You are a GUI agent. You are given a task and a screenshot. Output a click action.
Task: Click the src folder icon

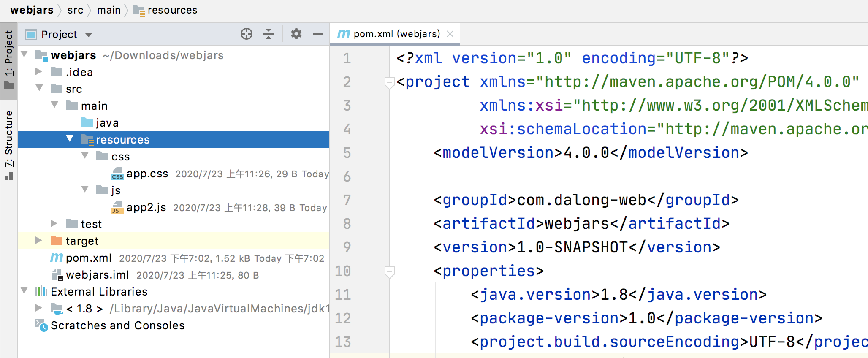tap(57, 89)
